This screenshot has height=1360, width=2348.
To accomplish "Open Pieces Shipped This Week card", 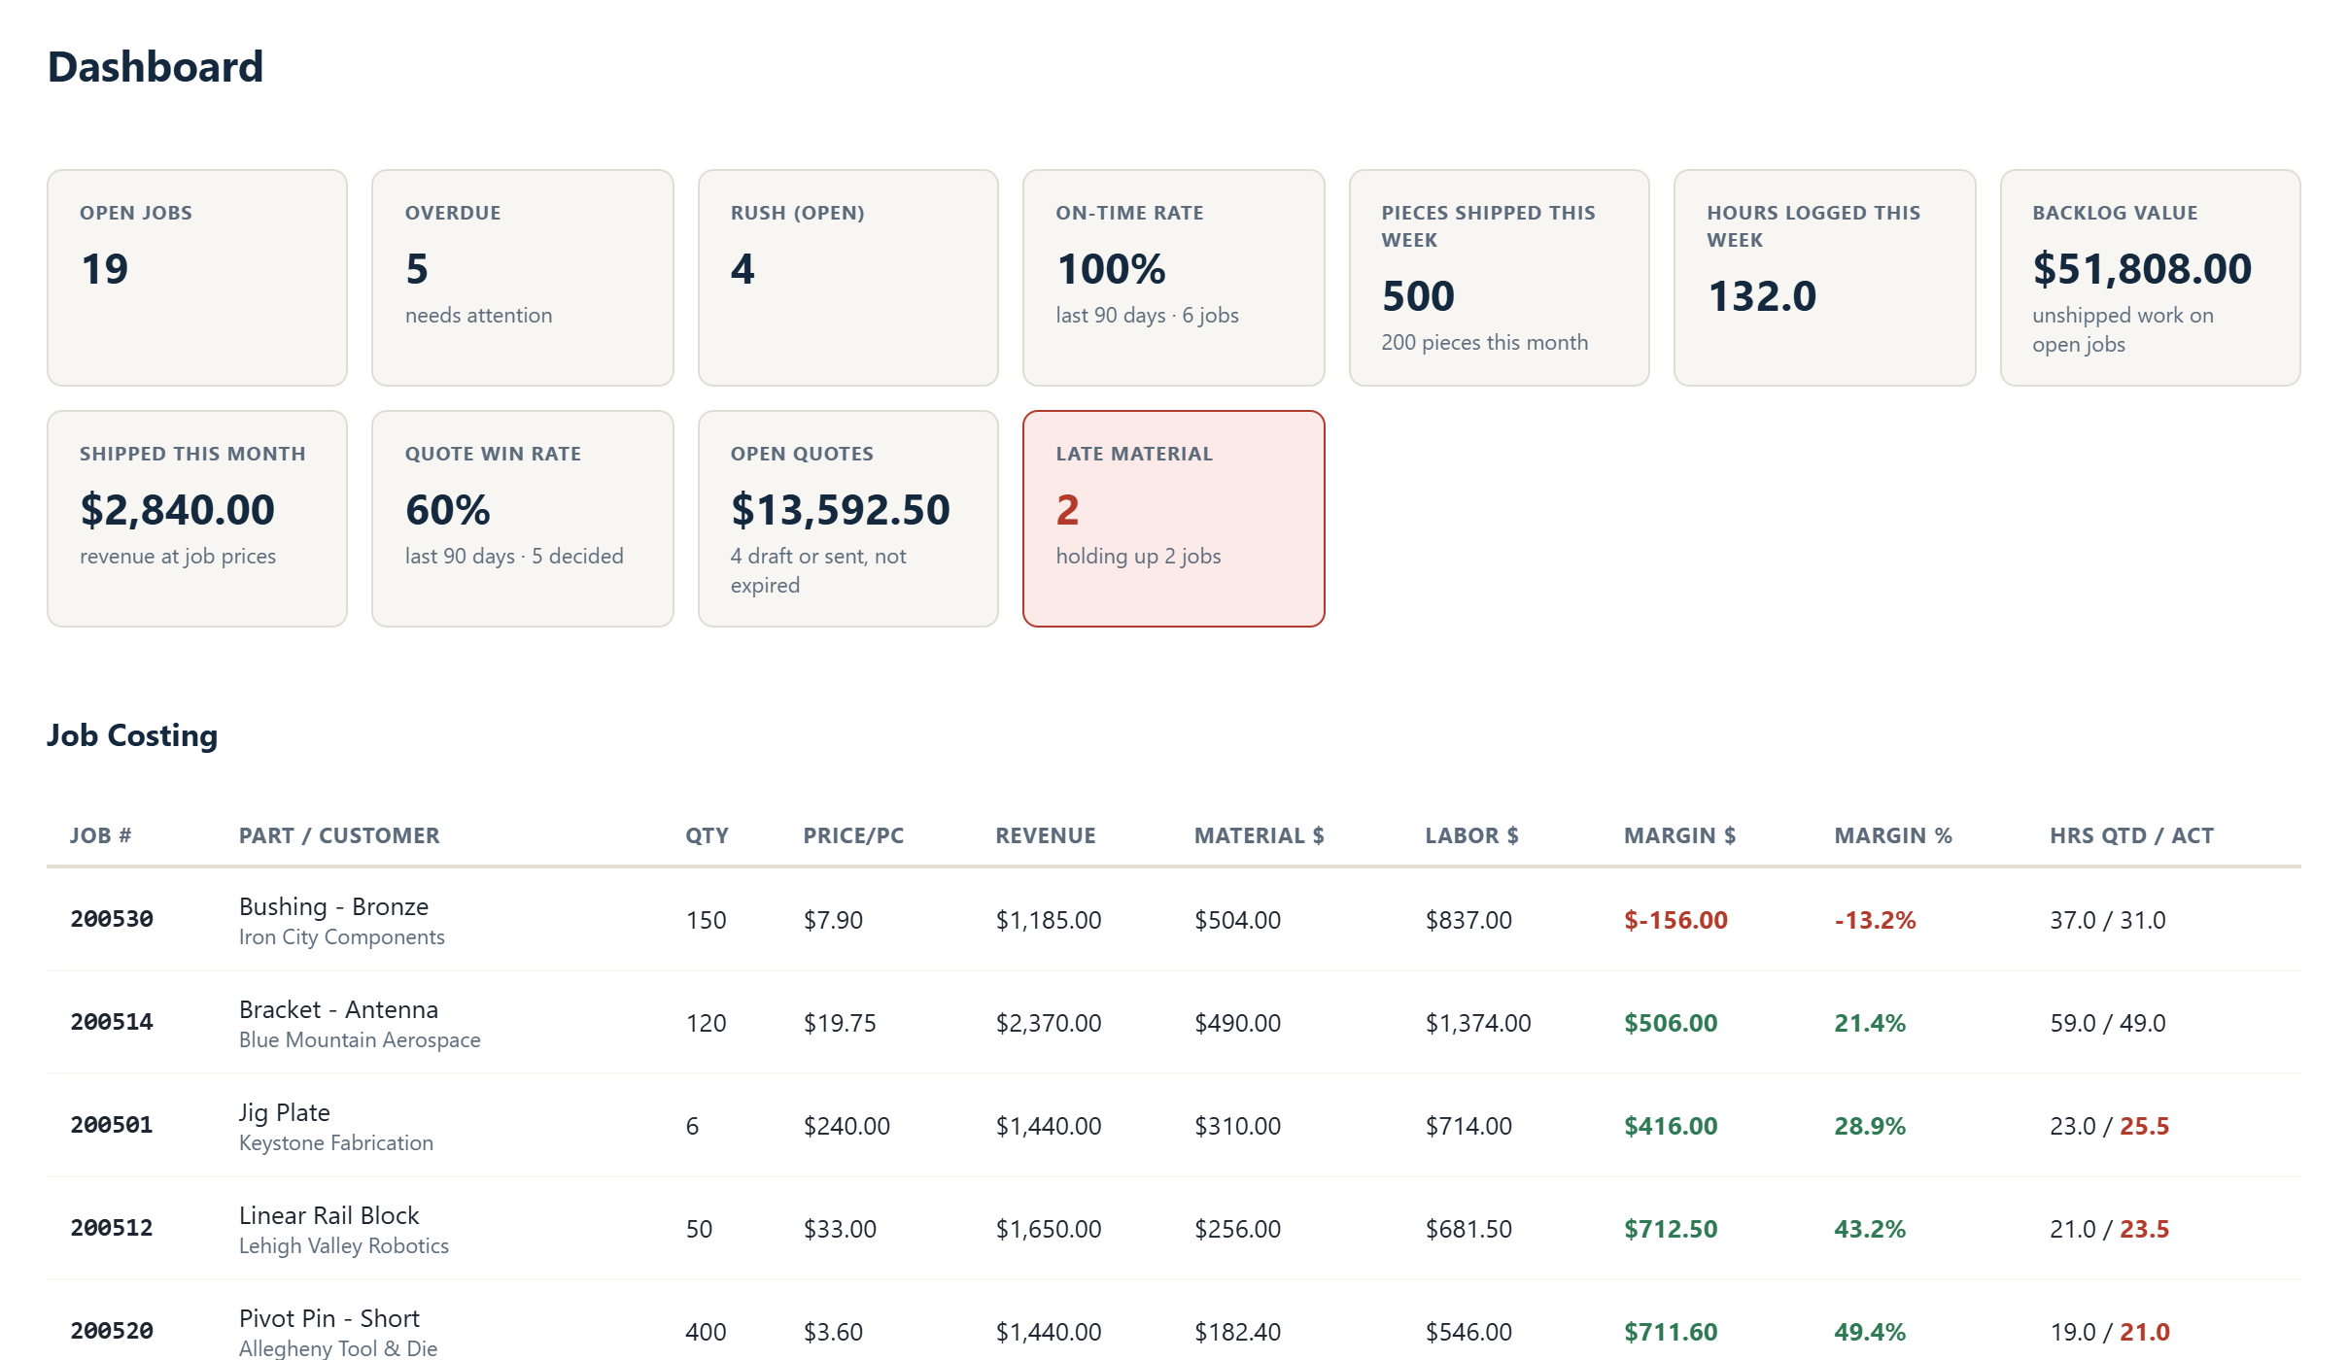I will [x=1500, y=278].
